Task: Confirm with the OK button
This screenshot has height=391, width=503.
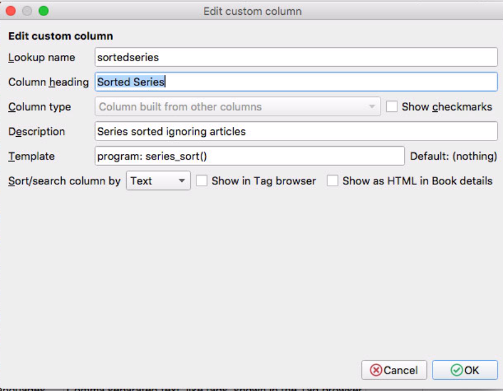Action: [465, 370]
